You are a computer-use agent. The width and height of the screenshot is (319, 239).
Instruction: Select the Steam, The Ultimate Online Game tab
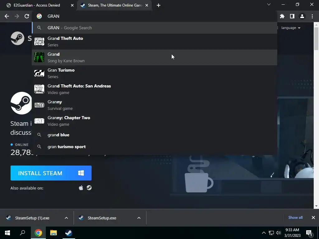115,5
